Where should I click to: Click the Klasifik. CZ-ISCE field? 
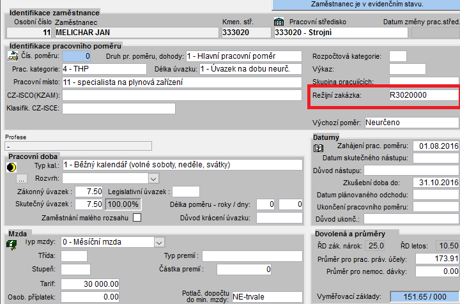[119, 108]
